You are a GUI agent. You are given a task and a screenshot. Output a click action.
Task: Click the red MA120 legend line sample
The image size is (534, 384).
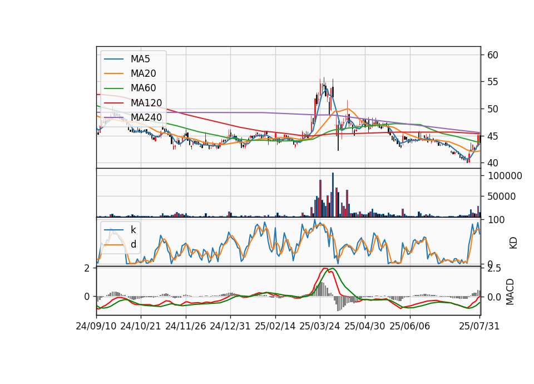pyautogui.click(x=113, y=103)
